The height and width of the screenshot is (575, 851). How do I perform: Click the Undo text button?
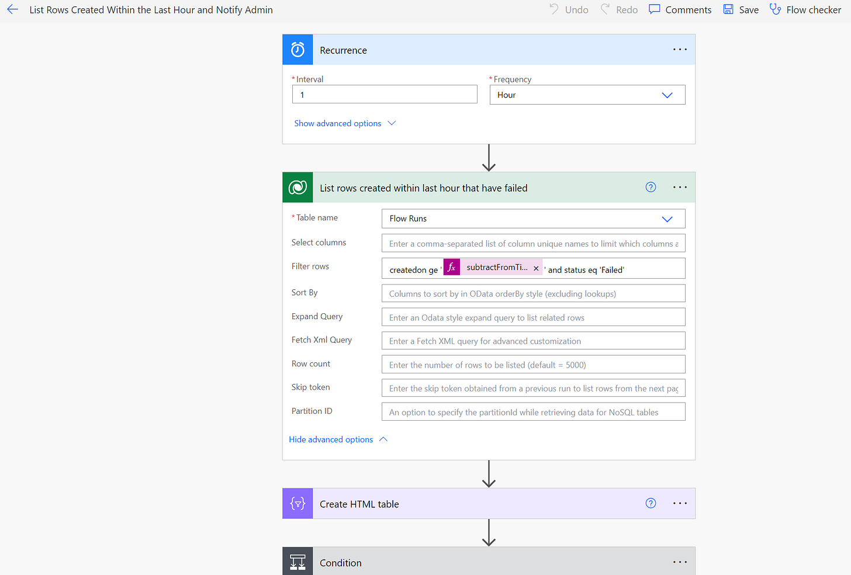tap(576, 10)
